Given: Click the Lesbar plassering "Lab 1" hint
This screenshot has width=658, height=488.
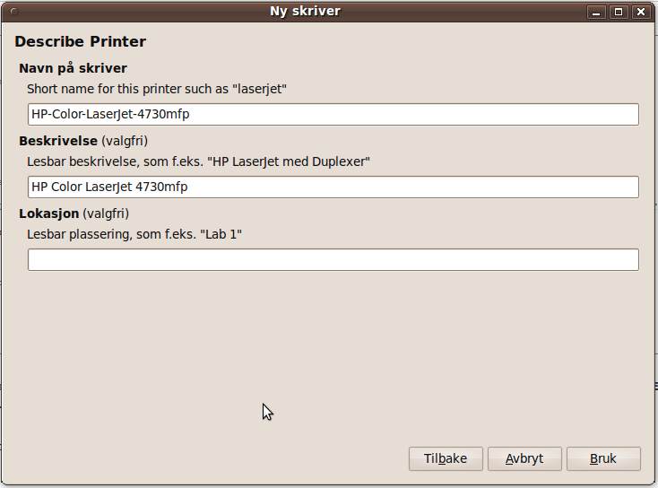Looking at the screenshot, I should coord(134,234).
